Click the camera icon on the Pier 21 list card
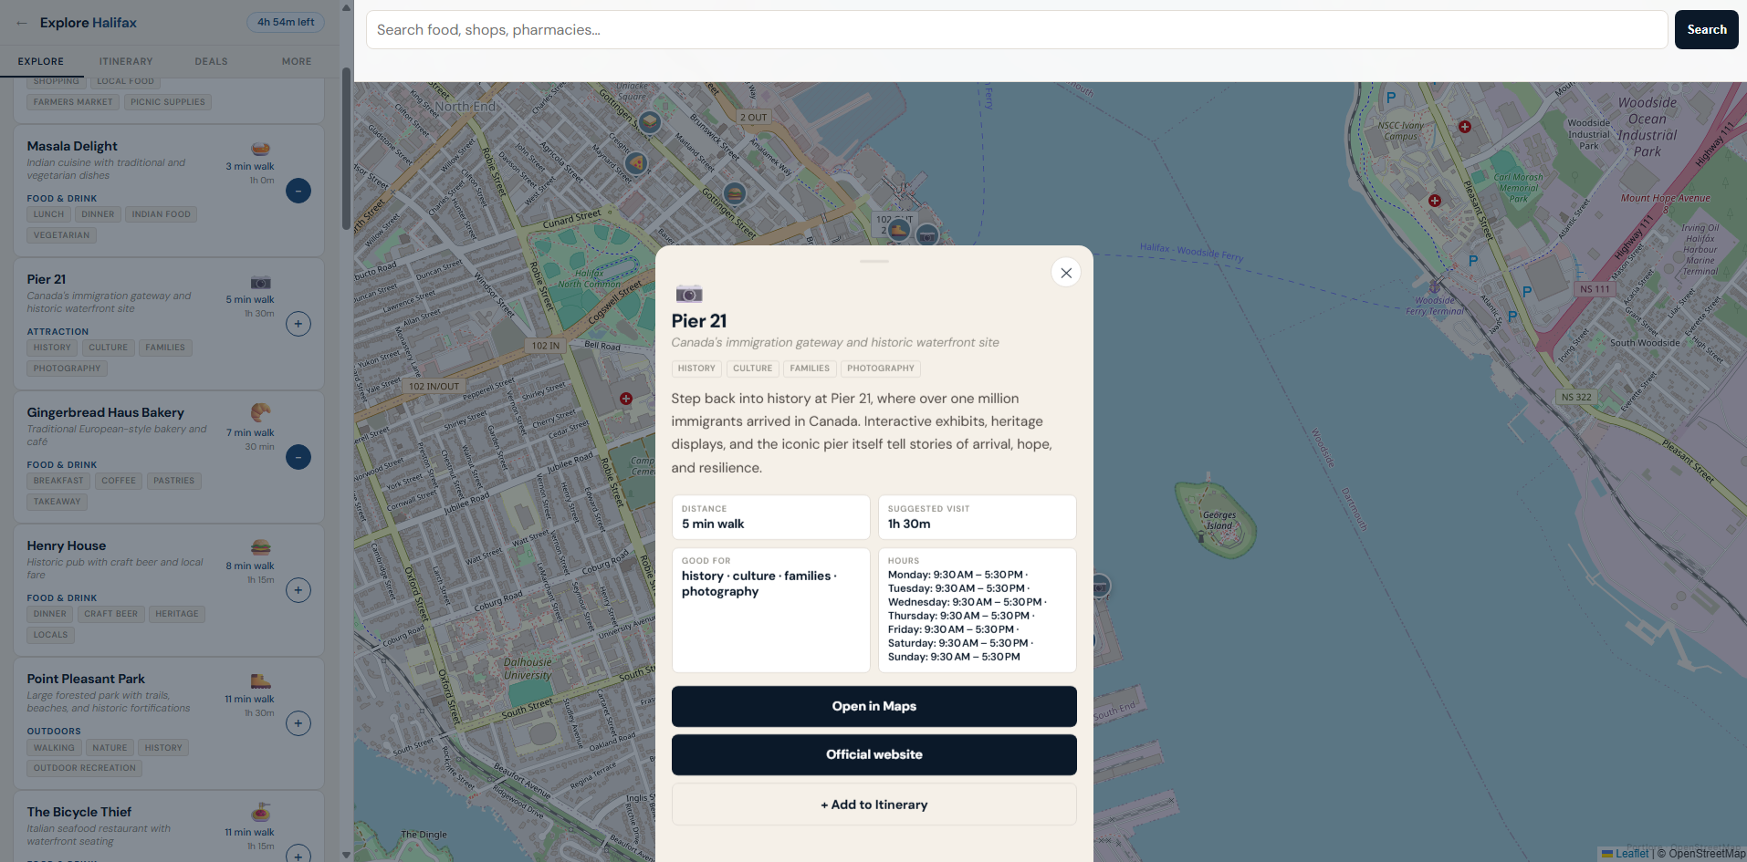The height and width of the screenshot is (862, 1747). tap(261, 282)
